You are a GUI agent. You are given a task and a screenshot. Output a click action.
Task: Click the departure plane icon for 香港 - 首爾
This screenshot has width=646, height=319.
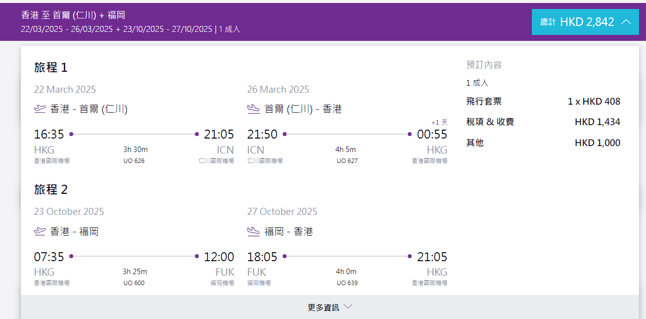(x=40, y=109)
